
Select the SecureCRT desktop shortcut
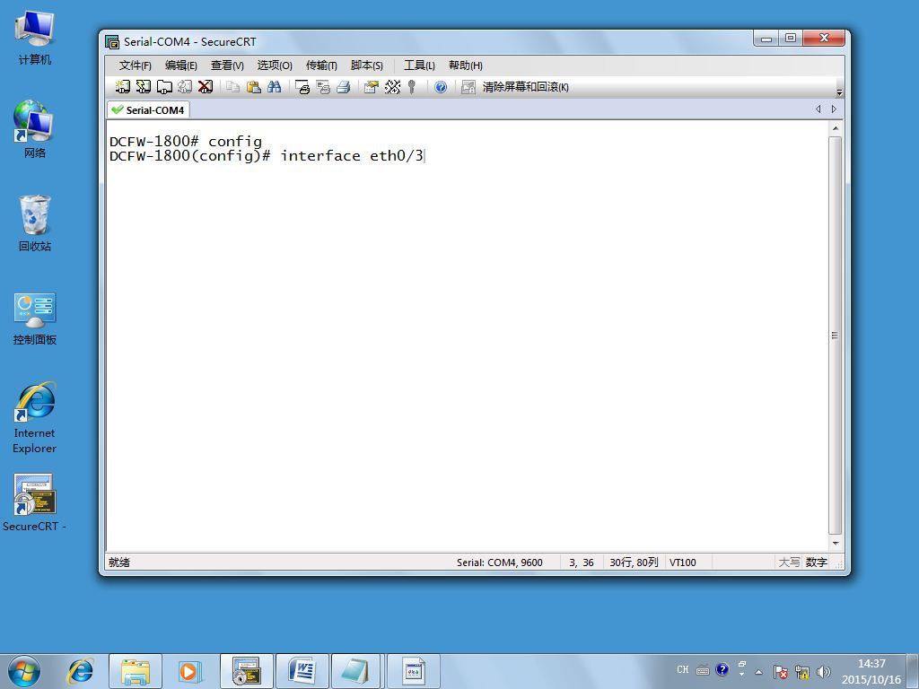(35, 502)
